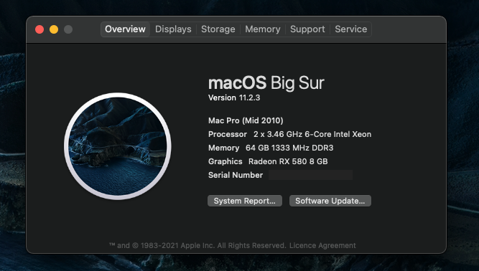The width and height of the screenshot is (479, 271).
Task: Click the macOS Big Sur circular logo
Action: click(118, 146)
